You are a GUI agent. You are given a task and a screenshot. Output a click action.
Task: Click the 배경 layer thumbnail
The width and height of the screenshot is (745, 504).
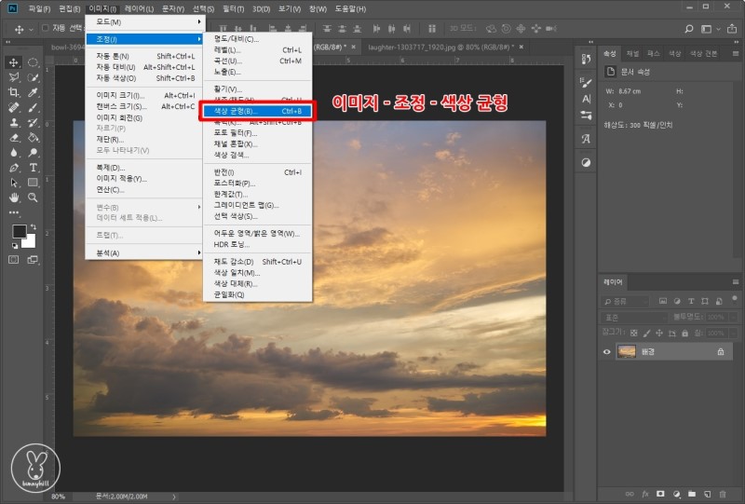point(628,351)
